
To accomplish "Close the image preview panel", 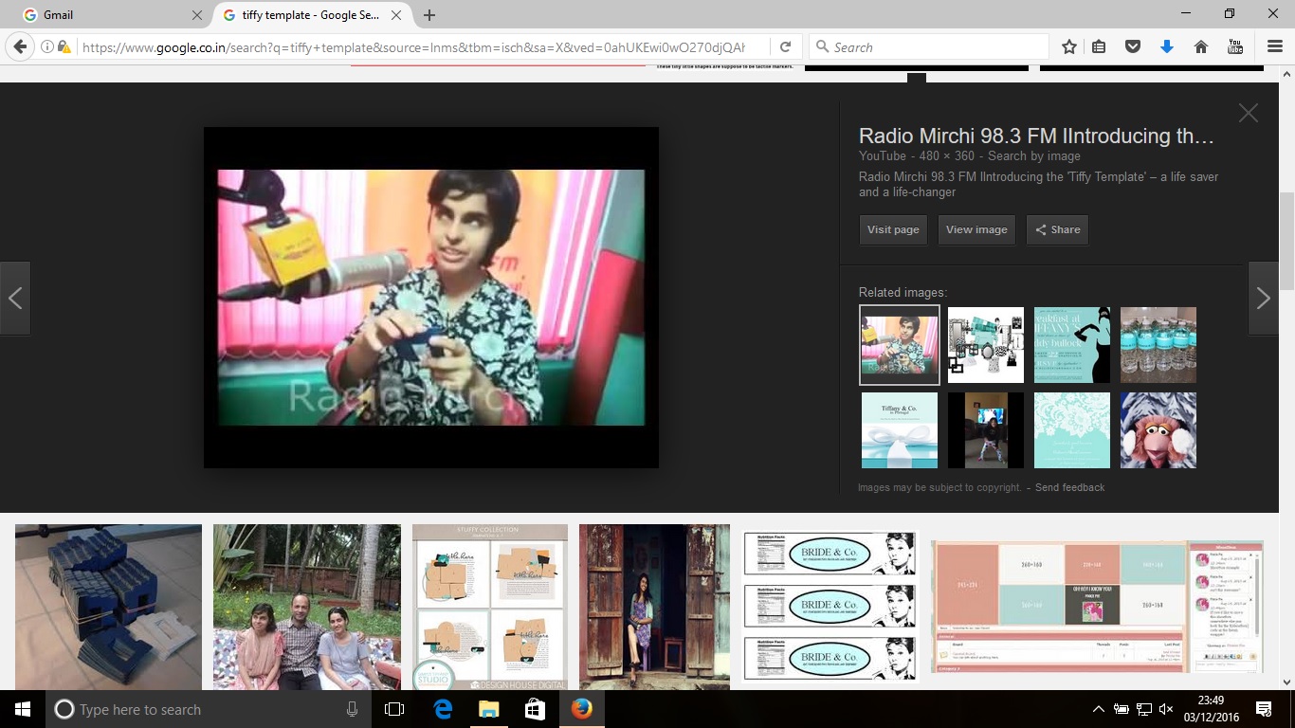I will pos(1248,113).
